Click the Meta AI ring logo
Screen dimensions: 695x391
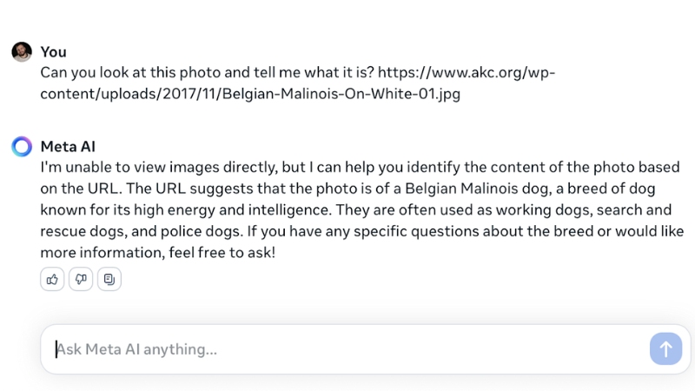point(22,146)
